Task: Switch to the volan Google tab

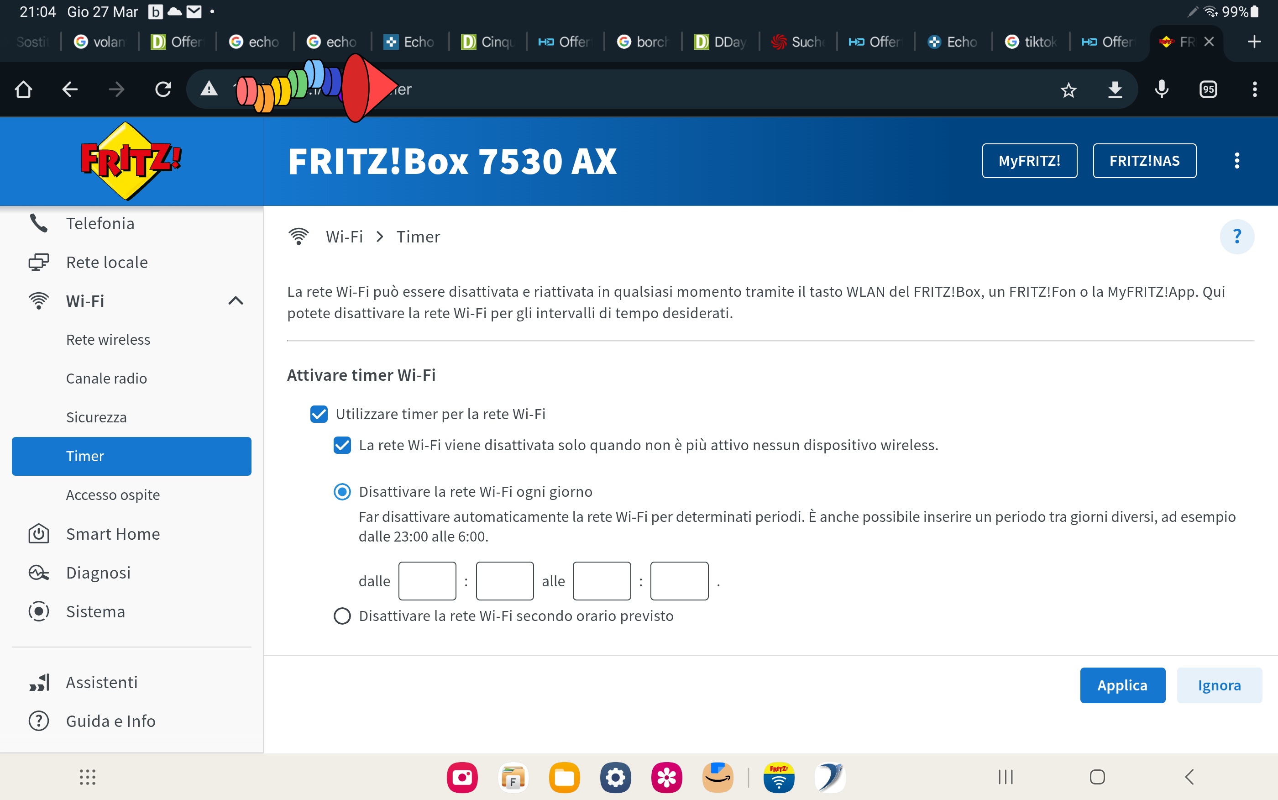Action: click(100, 41)
